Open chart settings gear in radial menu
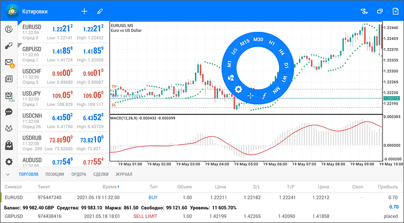The image size is (404, 223). coord(238,90)
